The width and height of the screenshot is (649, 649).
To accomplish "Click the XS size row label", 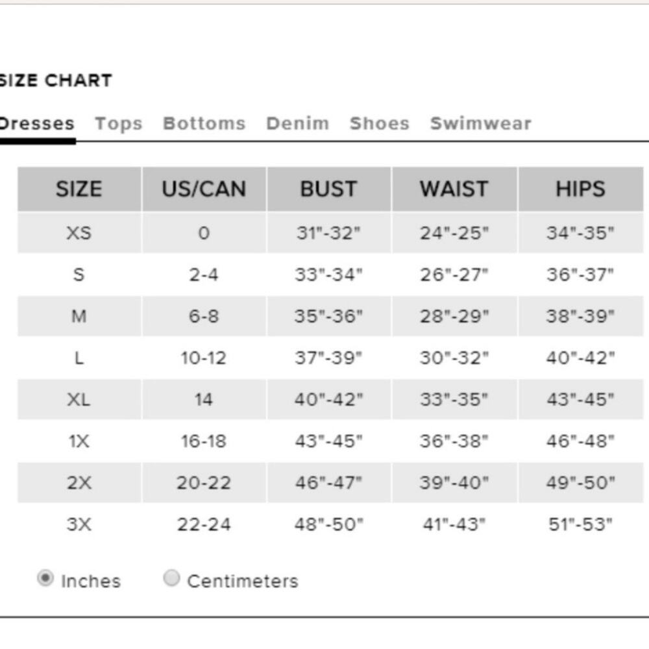I will pyautogui.click(x=79, y=233).
